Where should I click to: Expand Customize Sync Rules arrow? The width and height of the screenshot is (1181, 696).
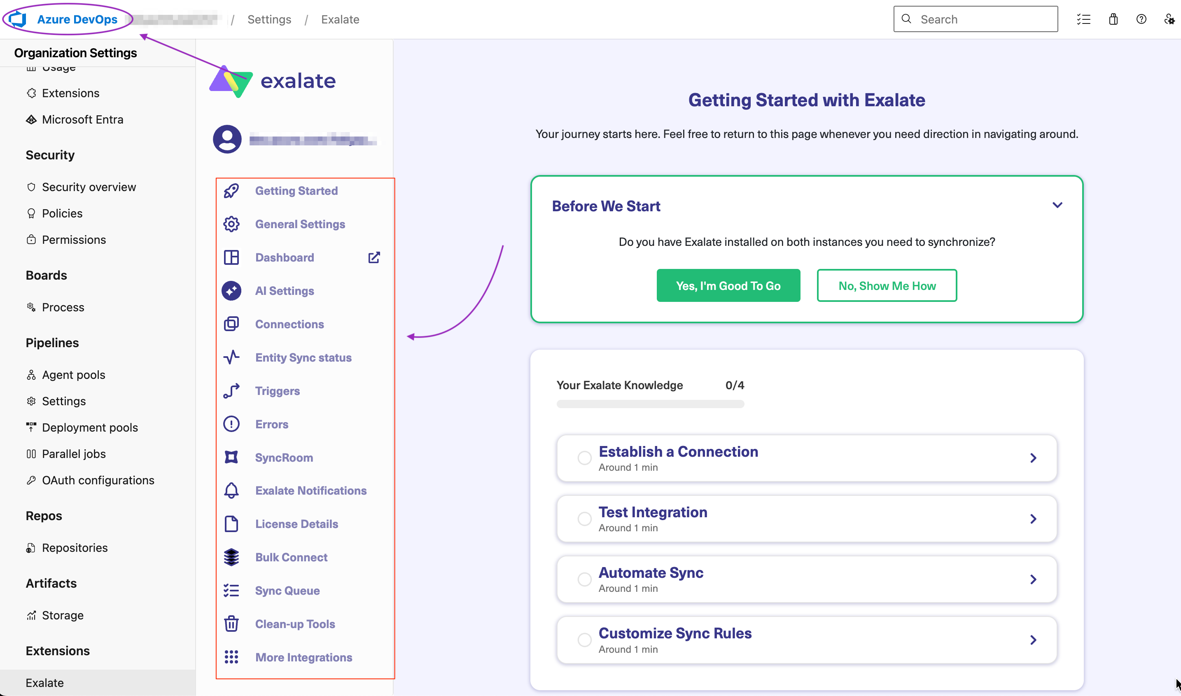coord(1033,640)
